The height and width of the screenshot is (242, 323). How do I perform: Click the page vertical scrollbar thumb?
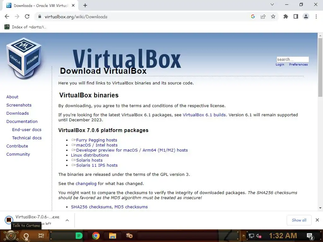pyautogui.click(x=320, y=67)
